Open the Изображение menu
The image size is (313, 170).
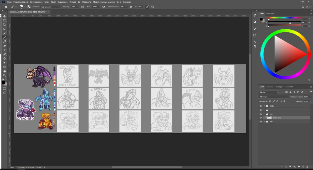(x=36, y=2)
